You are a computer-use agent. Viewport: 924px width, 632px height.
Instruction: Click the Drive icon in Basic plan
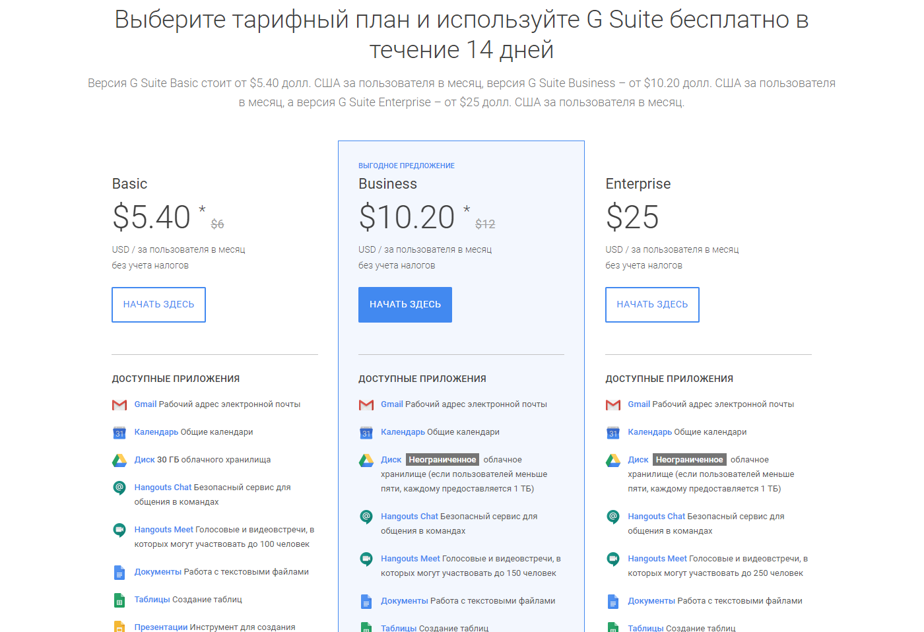(119, 460)
